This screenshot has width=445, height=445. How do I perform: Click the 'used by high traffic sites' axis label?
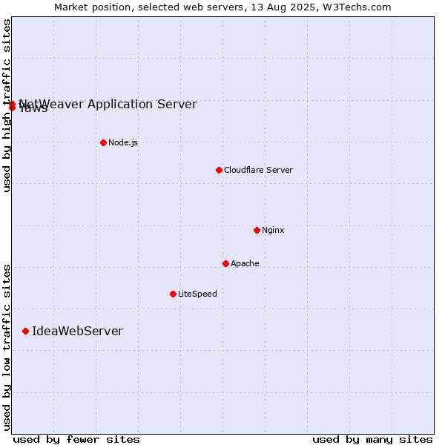[7, 105]
